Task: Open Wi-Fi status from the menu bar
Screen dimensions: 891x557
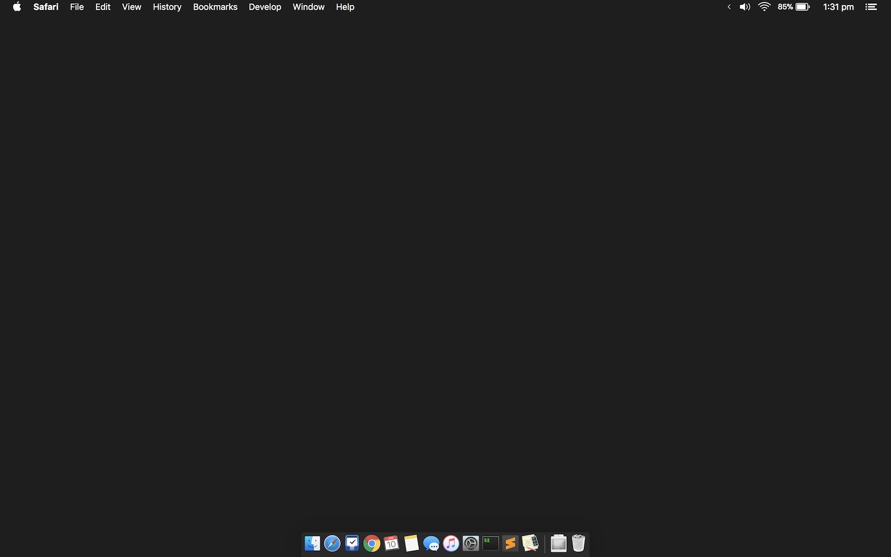Action: point(765,7)
